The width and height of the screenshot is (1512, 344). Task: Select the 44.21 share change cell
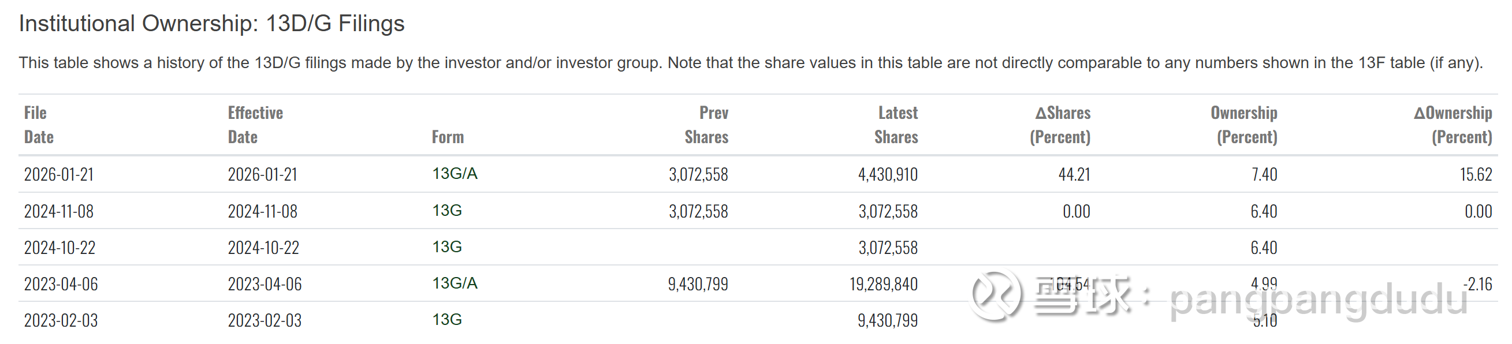click(x=1074, y=174)
